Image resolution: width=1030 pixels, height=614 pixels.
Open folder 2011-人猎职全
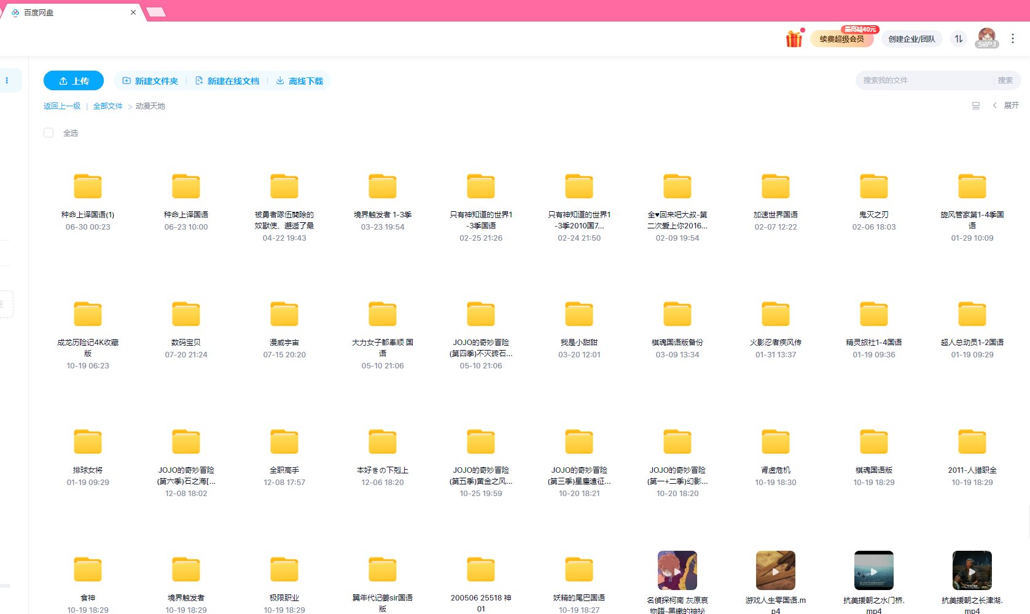[972, 442]
